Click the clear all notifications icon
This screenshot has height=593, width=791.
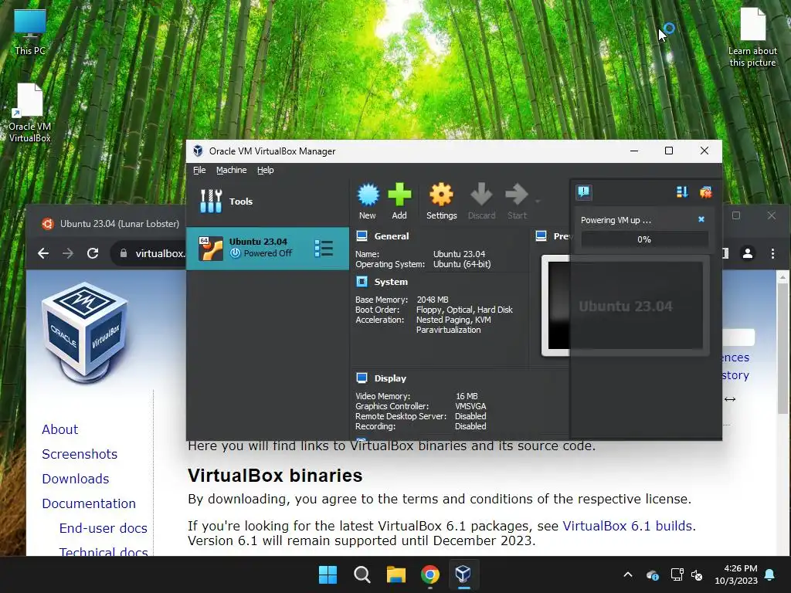(705, 191)
